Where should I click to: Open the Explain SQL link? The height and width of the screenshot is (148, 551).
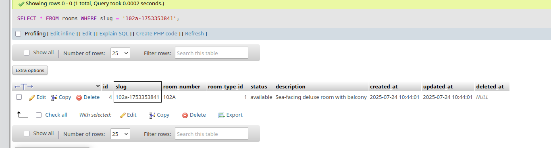tap(114, 34)
